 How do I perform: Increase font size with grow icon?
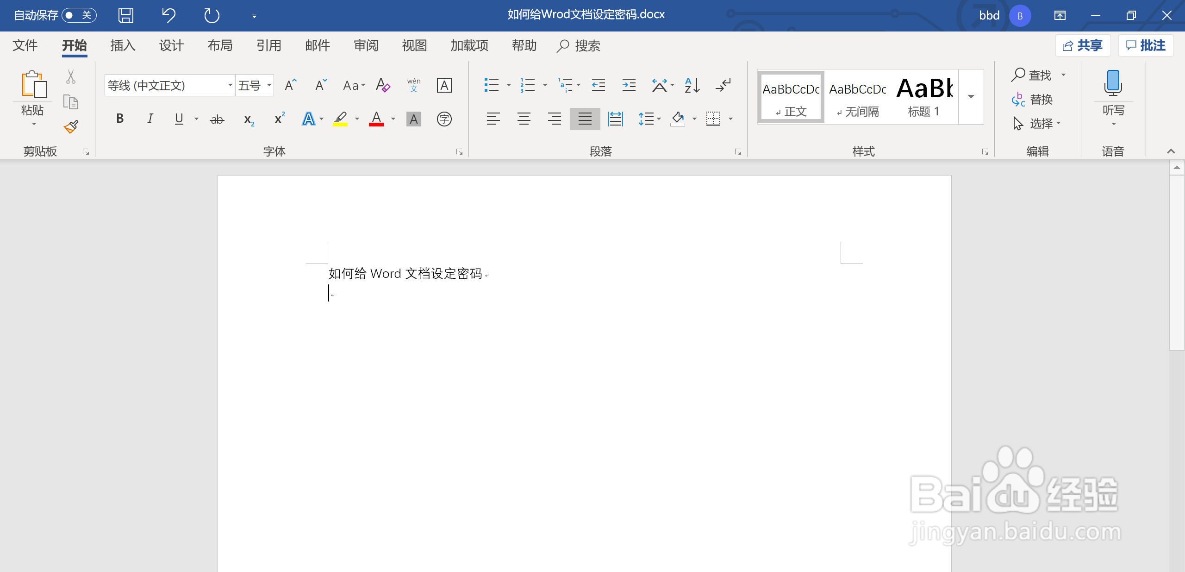click(291, 85)
